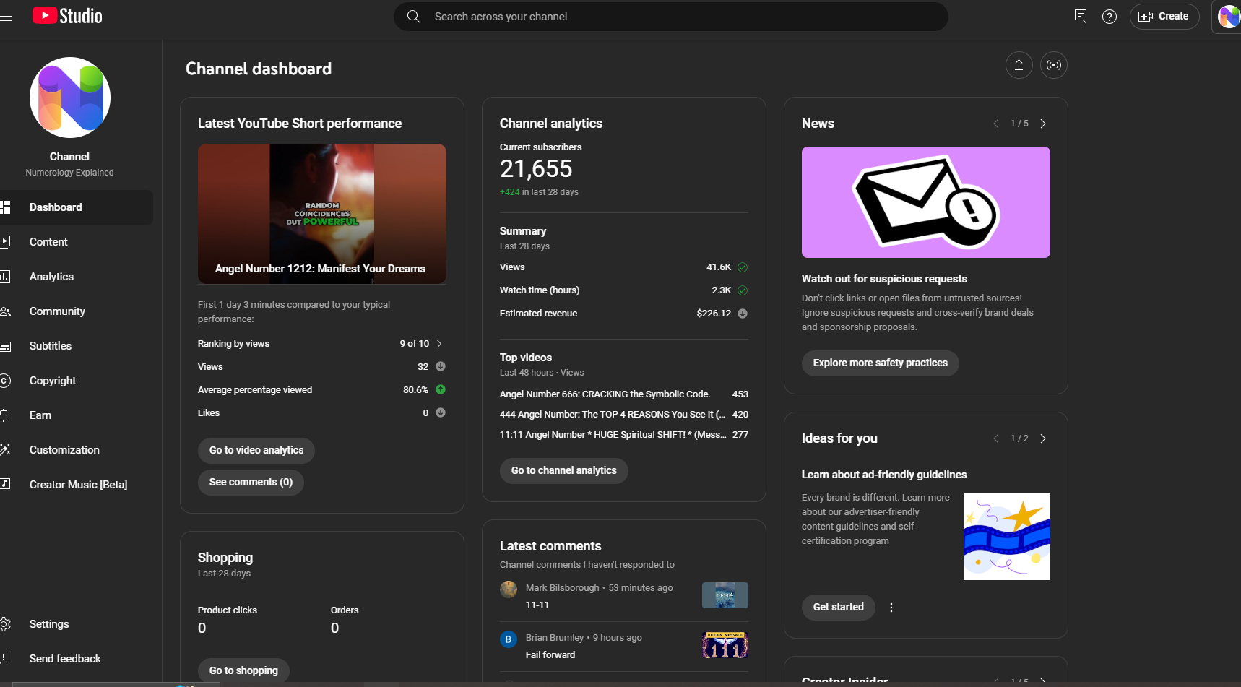Screen dimensions: 1241x687
Task: Go to next Ideas for you card
Action: click(x=1043, y=438)
